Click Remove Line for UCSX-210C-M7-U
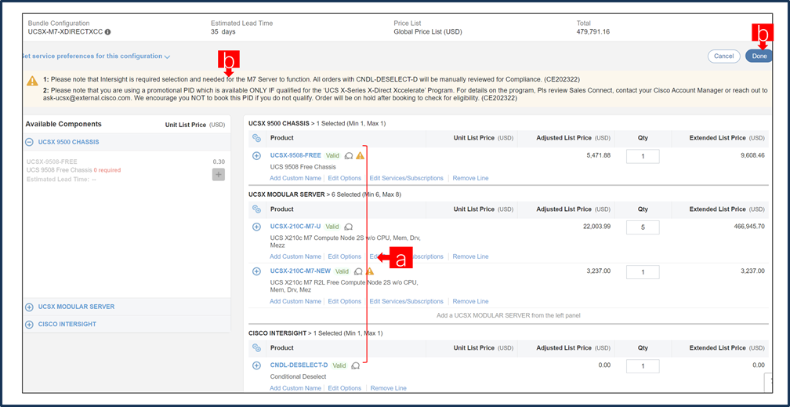This screenshot has width=790, height=407. click(x=470, y=256)
